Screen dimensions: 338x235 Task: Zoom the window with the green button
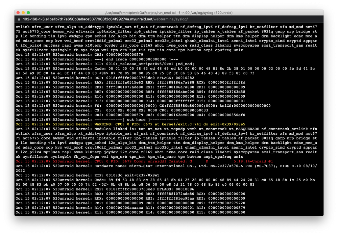click(x=28, y=13)
